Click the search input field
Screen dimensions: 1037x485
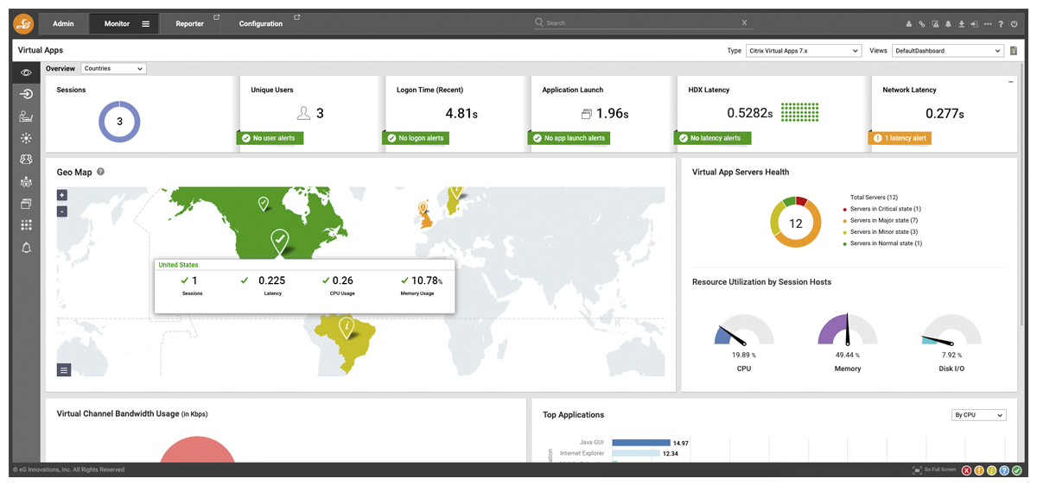point(642,23)
